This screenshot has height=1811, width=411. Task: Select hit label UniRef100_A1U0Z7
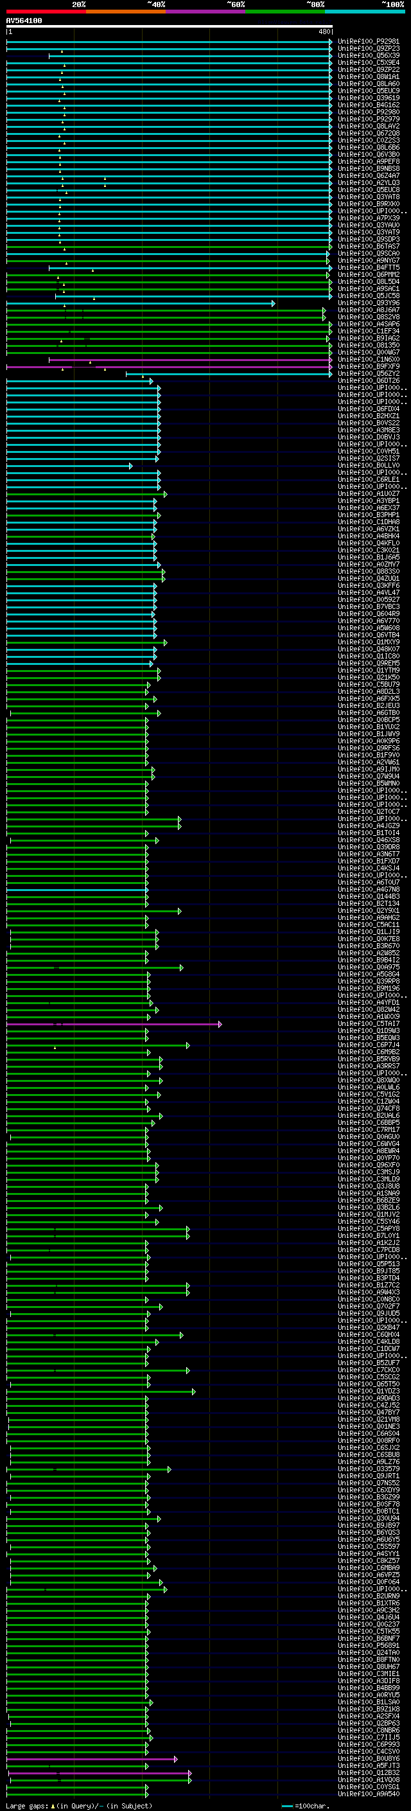click(369, 493)
